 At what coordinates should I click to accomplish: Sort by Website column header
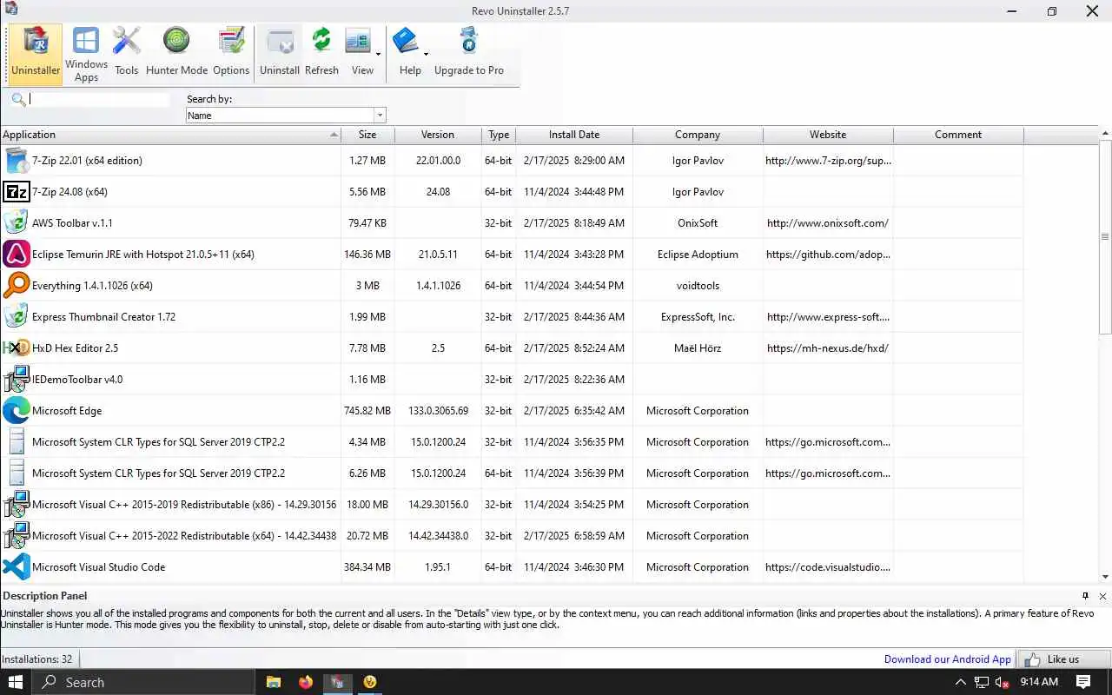click(x=828, y=135)
